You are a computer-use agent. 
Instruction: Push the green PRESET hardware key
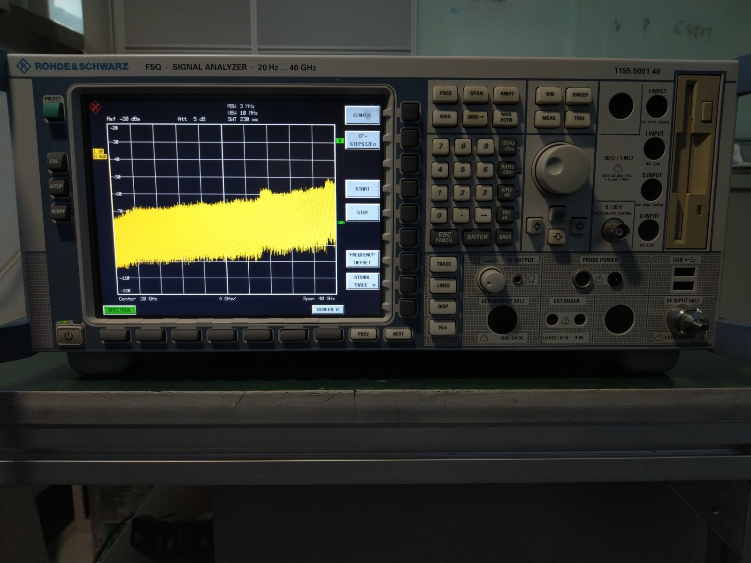[x=53, y=111]
